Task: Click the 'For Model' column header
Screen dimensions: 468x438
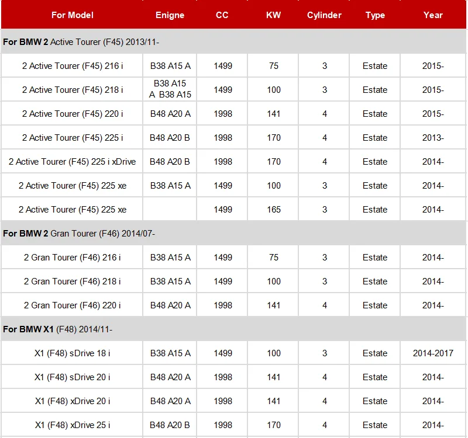Action: coord(72,15)
